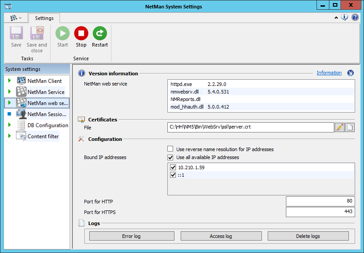Follow the Information link

point(329,73)
